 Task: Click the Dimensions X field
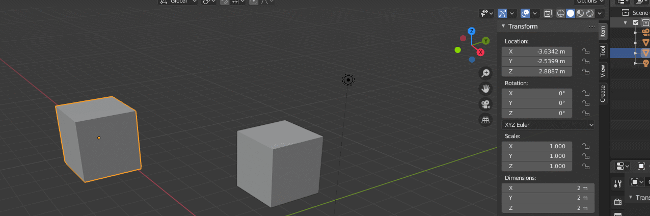click(548, 188)
